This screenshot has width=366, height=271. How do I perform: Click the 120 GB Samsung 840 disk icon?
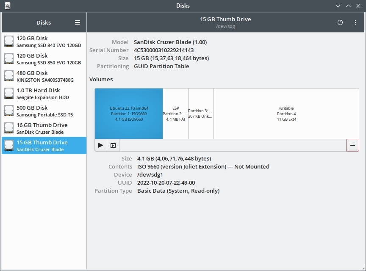click(x=9, y=41)
